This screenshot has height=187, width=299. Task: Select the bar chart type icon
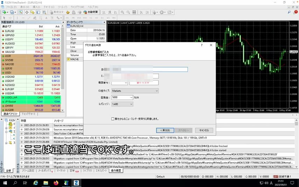[104, 12]
